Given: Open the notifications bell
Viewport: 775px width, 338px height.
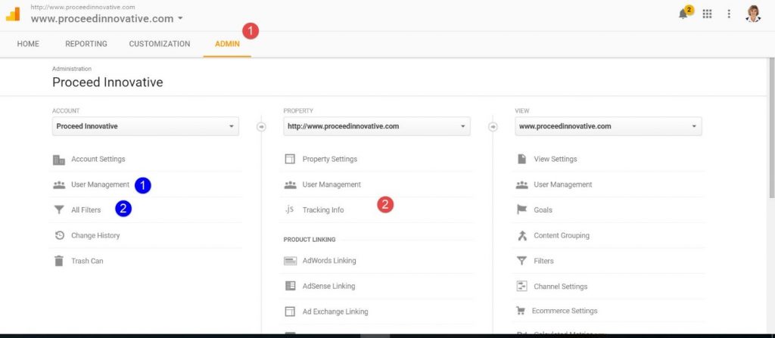Looking at the screenshot, I should [683, 14].
